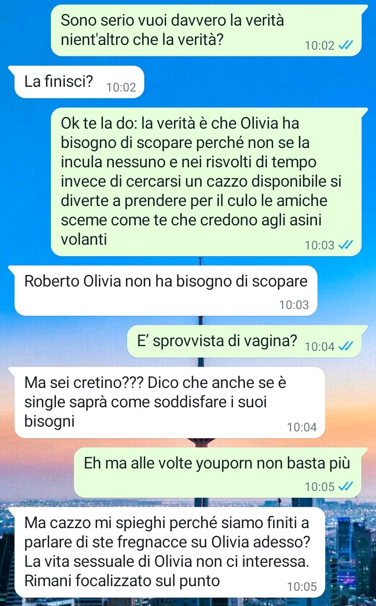Viewport: 376px width, 606px height.
Task: Select the 'Ma sei cretino???' message
Action: (x=170, y=402)
